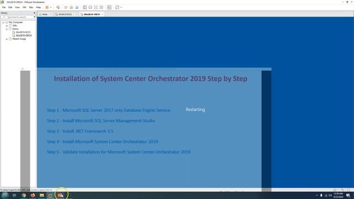Image resolution: width=354 pixels, height=199 pixels.
Task: Expand the Master Image folder node
Action: tap(7, 39)
